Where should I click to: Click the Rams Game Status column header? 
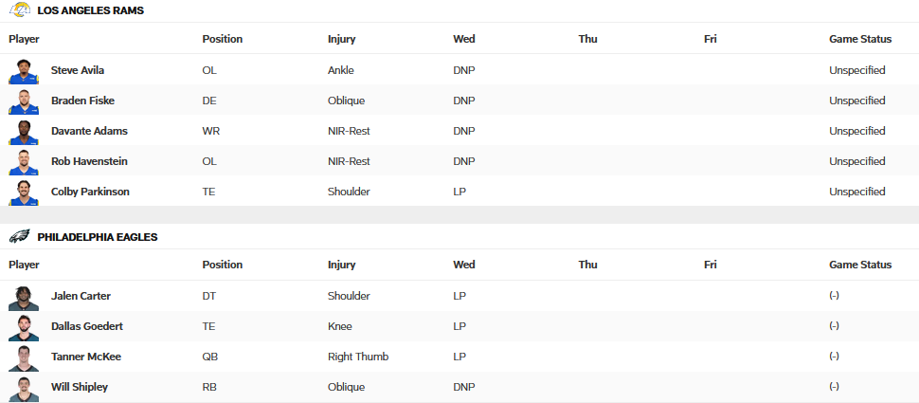(859, 39)
